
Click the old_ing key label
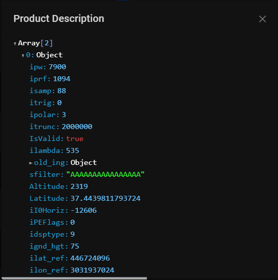[49, 163]
